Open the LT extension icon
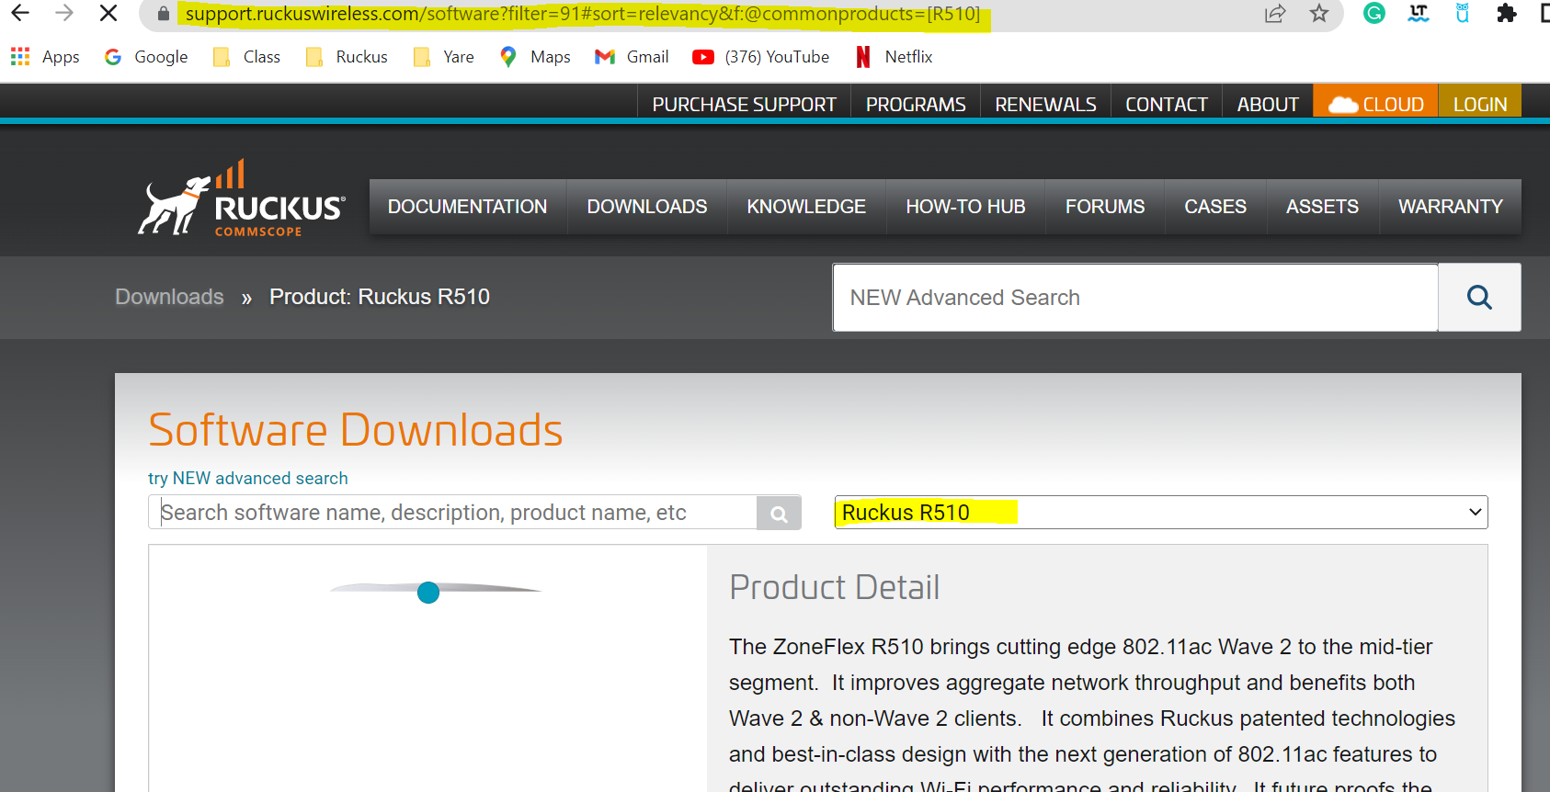 (x=1419, y=13)
